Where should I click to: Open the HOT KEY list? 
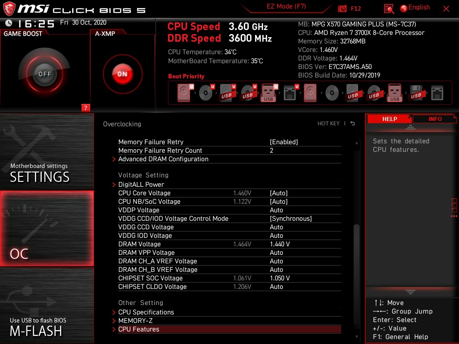tap(329, 124)
